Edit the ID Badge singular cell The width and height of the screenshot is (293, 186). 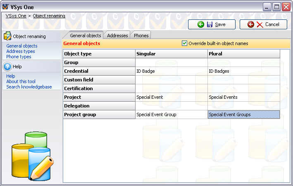(x=172, y=71)
